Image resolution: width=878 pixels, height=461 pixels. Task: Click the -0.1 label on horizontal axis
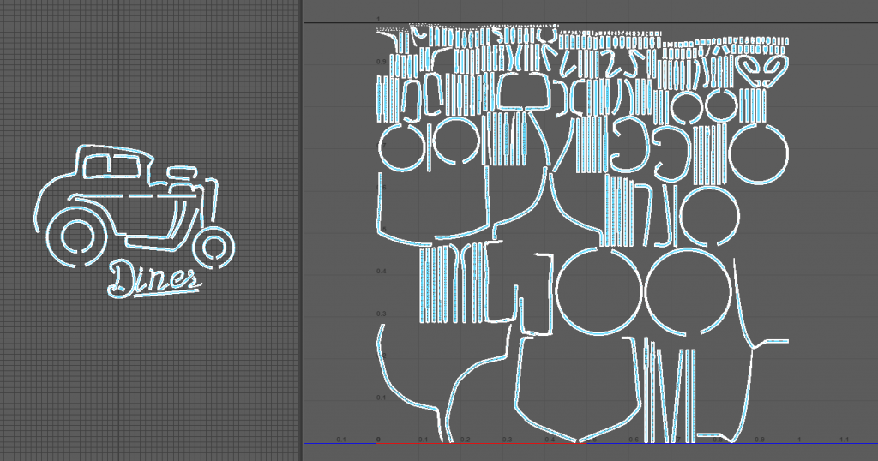pos(340,440)
